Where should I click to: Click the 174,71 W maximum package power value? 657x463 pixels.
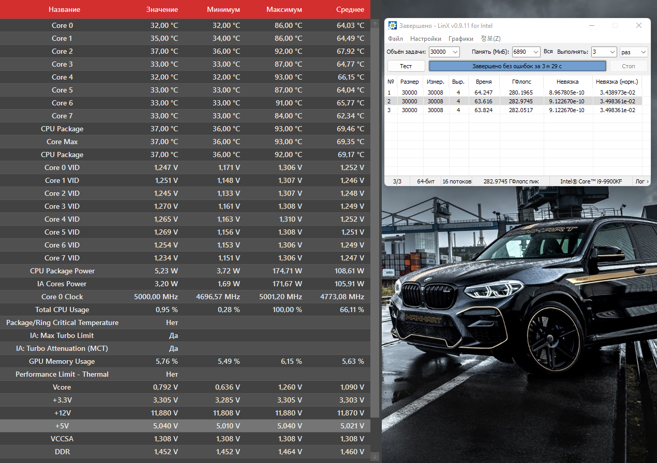pyautogui.click(x=287, y=271)
